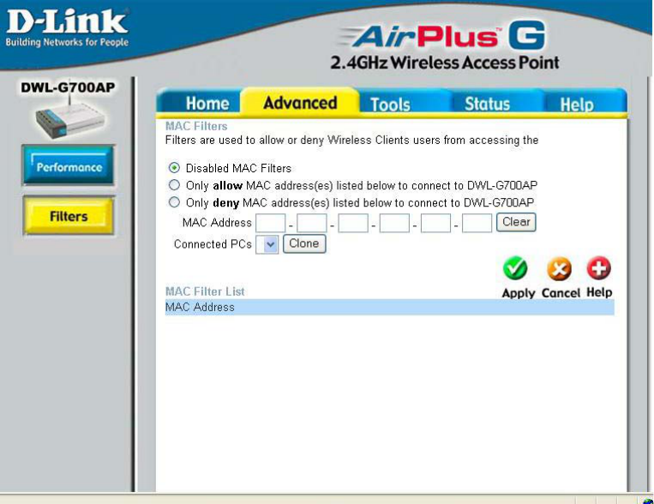Go to the Status tab

[487, 104]
